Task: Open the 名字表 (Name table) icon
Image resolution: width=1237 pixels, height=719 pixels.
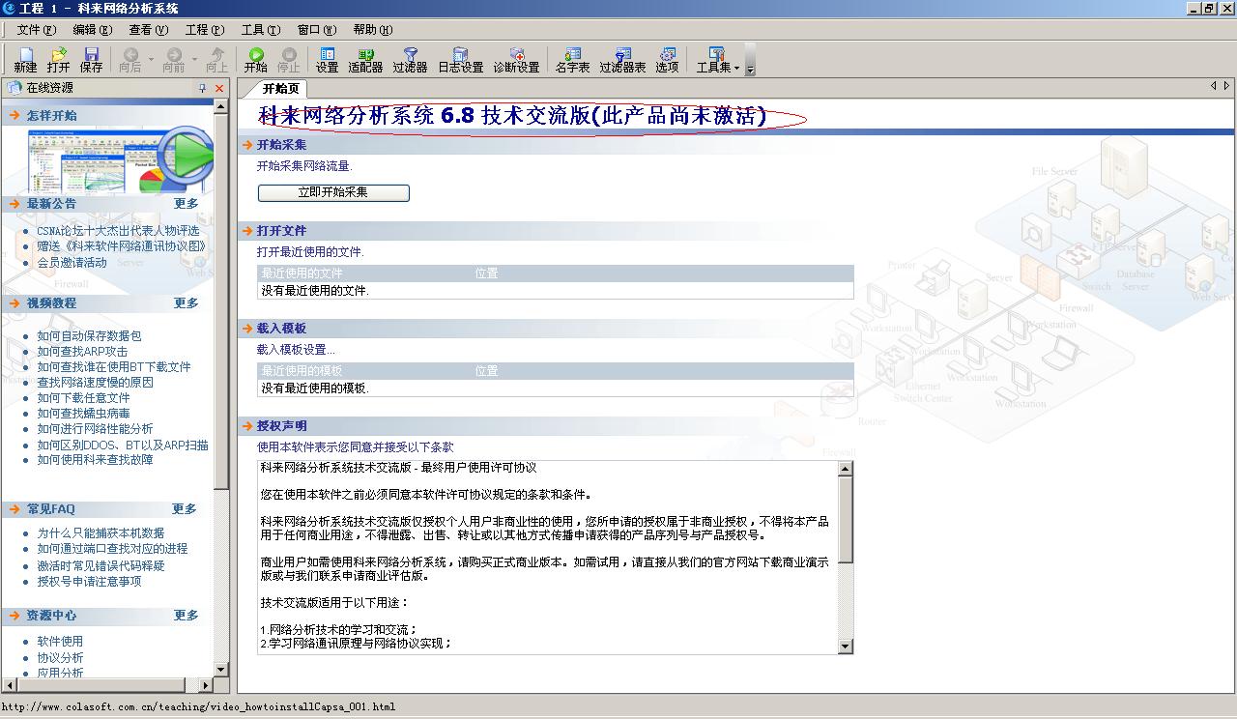Action: click(572, 60)
